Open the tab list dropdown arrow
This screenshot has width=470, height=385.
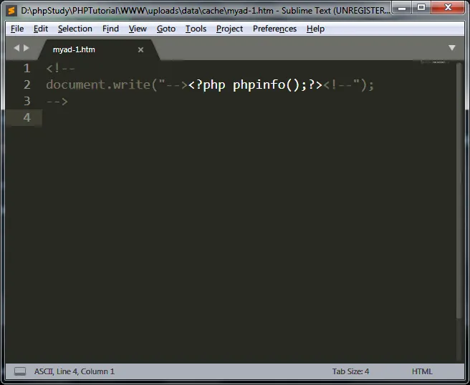pyautogui.click(x=452, y=48)
